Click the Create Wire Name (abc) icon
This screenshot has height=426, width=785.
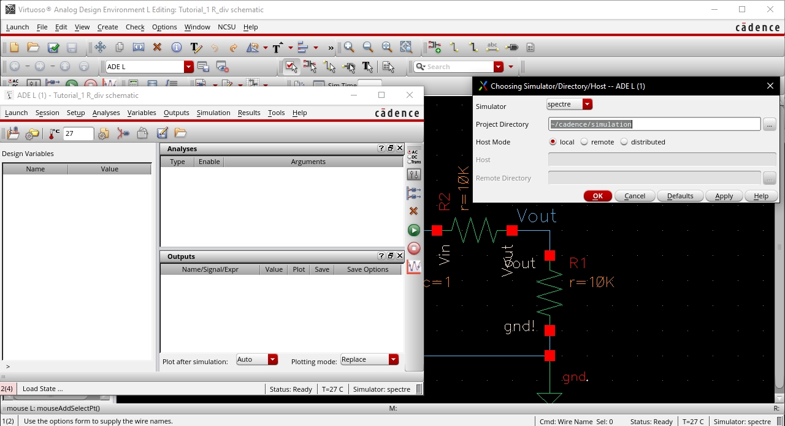492,47
